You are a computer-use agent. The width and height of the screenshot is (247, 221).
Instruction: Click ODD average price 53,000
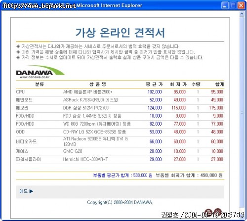tap(156, 132)
